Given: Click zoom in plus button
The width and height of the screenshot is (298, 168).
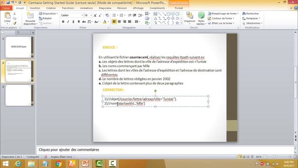Looking at the screenshot, I should [290, 157].
